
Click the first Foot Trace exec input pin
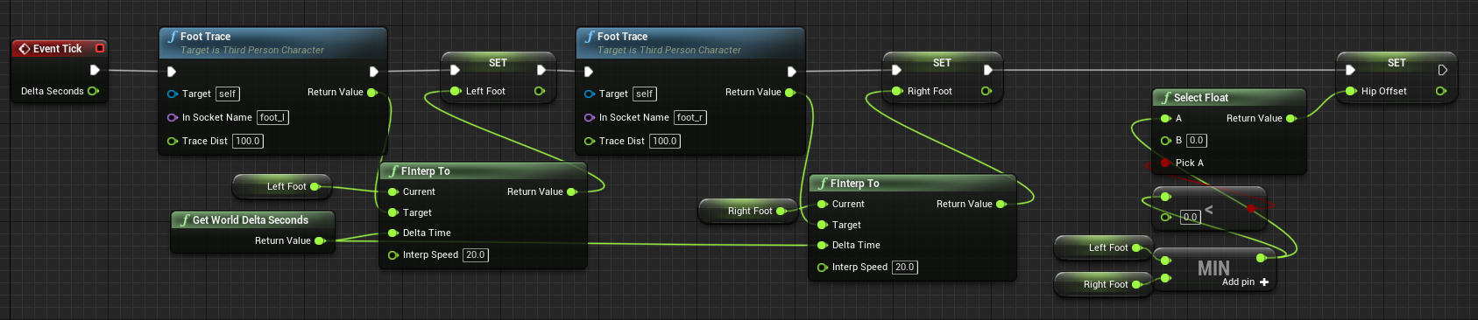[171, 72]
